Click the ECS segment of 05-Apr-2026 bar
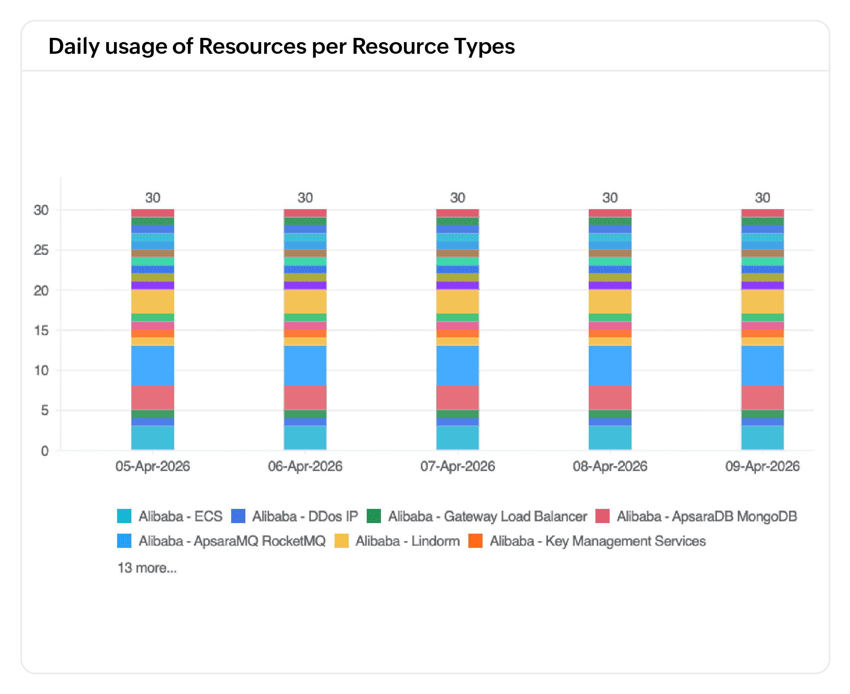850x694 pixels. pyautogui.click(x=153, y=438)
